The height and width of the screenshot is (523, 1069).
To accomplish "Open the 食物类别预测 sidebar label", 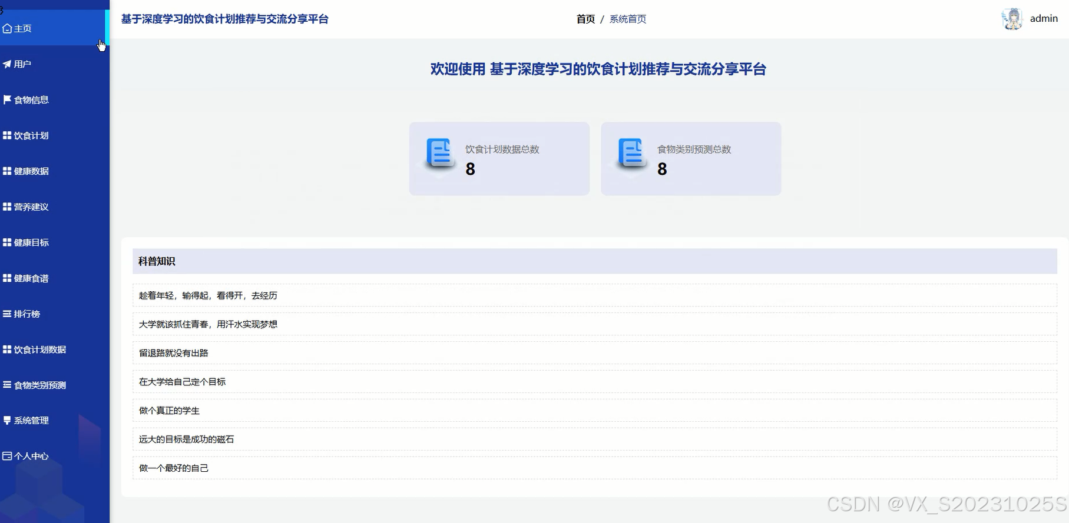I will click(x=40, y=385).
